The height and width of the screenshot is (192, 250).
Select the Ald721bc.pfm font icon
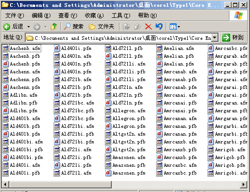point(57,118)
